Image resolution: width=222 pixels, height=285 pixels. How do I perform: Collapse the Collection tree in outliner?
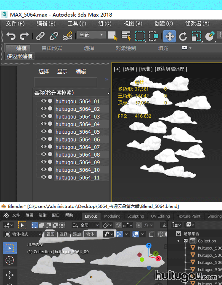pos(178,241)
